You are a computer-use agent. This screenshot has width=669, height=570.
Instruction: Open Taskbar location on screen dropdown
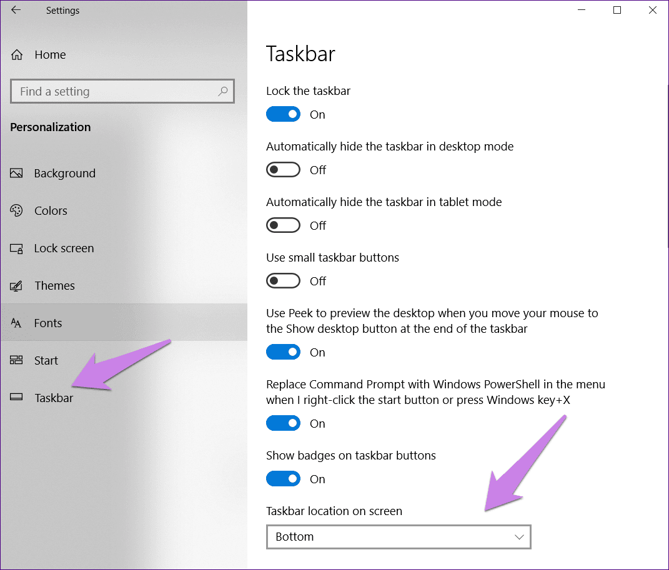[x=399, y=537]
